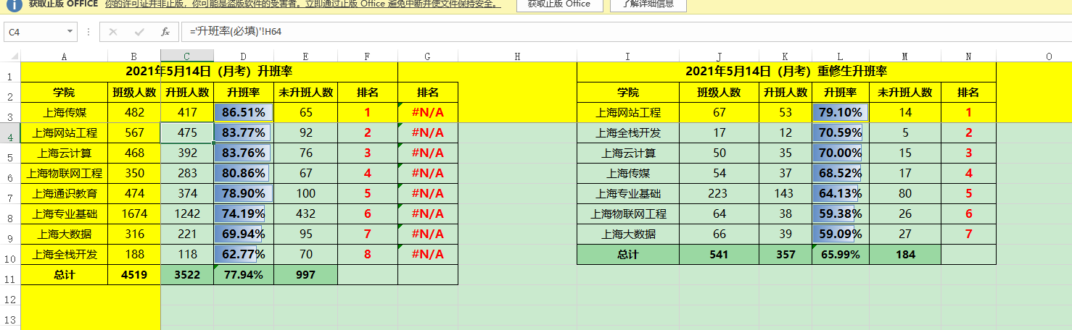This screenshot has height=330, width=1072.
Task: Select the cell with value 143
Action: tap(786, 194)
